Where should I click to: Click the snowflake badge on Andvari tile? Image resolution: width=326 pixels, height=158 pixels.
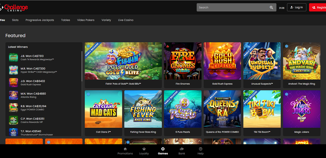287,46
